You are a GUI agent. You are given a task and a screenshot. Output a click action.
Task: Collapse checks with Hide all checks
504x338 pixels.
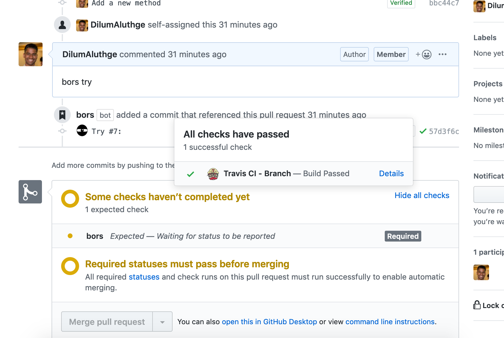422,195
